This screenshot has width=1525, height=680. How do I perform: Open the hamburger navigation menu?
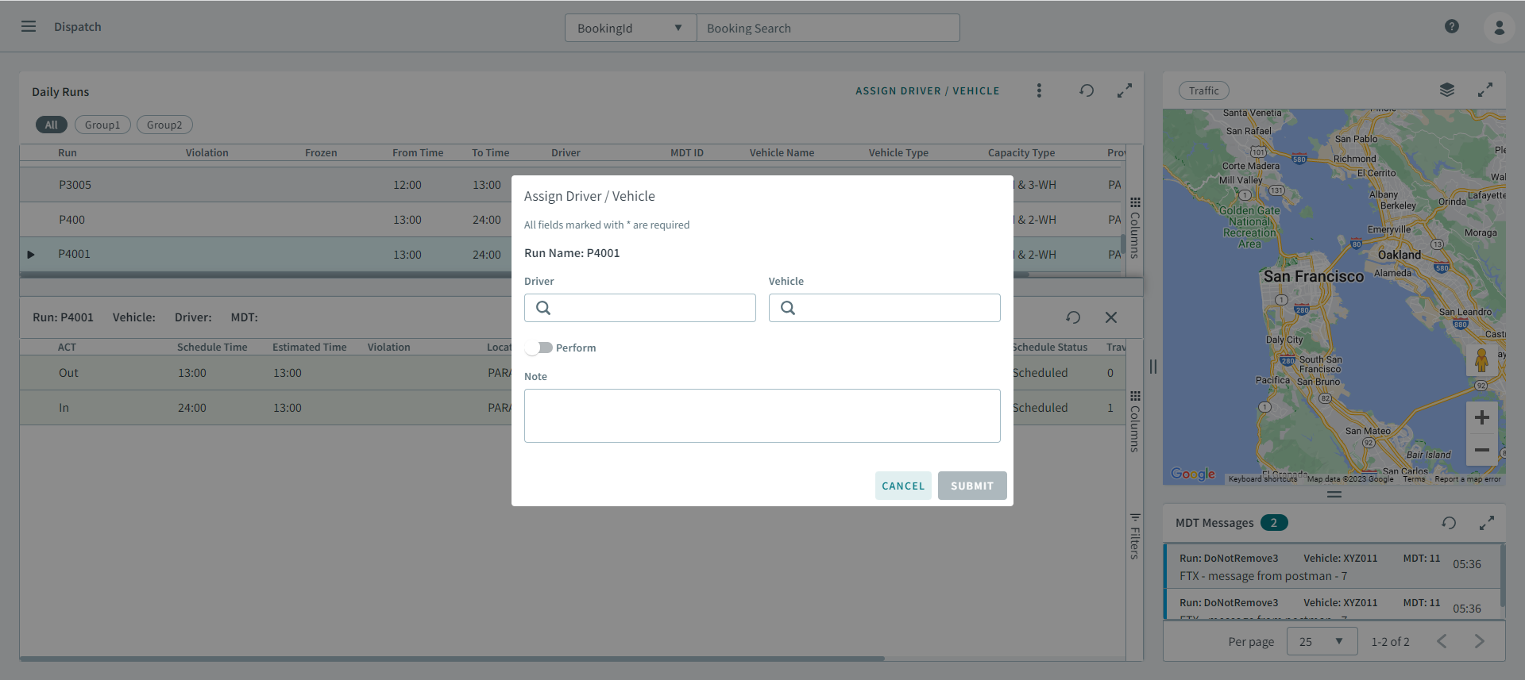(29, 26)
